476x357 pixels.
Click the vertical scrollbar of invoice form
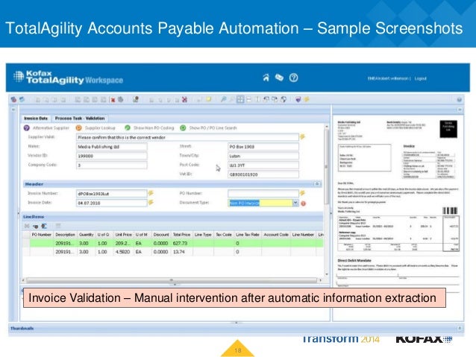pyautogui.click(x=327, y=167)
